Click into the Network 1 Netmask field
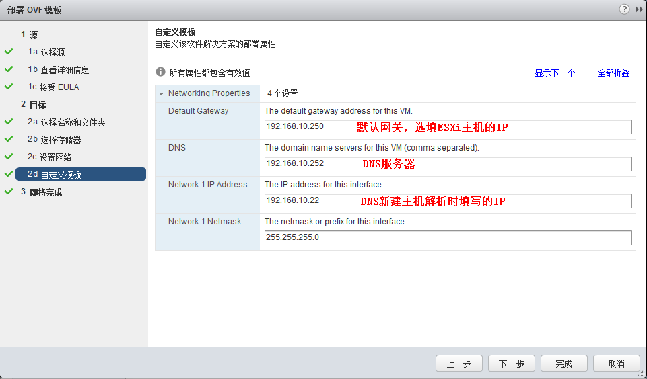 448,238
